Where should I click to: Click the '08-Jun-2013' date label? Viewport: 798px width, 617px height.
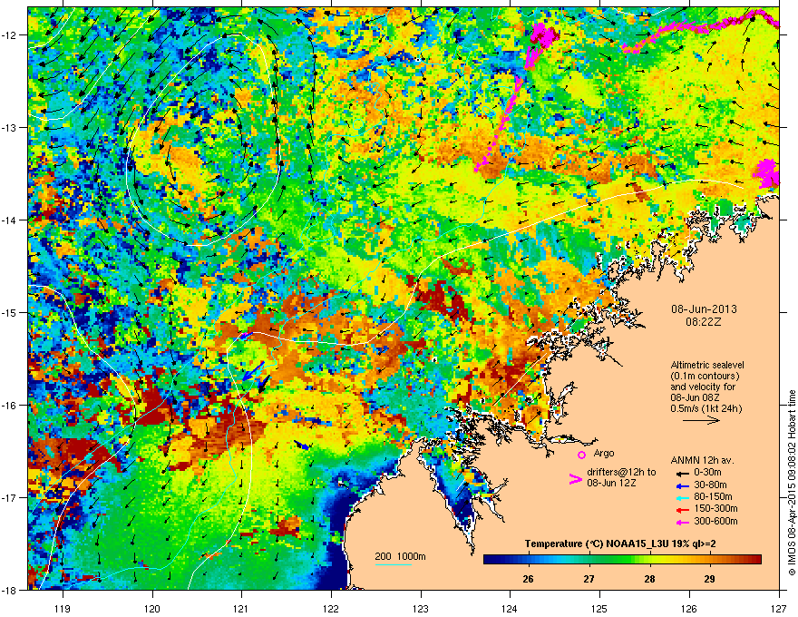pos(704,309)
